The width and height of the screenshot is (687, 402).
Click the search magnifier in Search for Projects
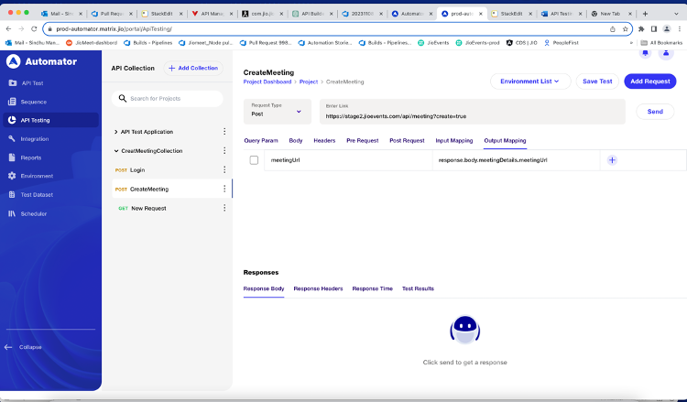pos(122,99)
